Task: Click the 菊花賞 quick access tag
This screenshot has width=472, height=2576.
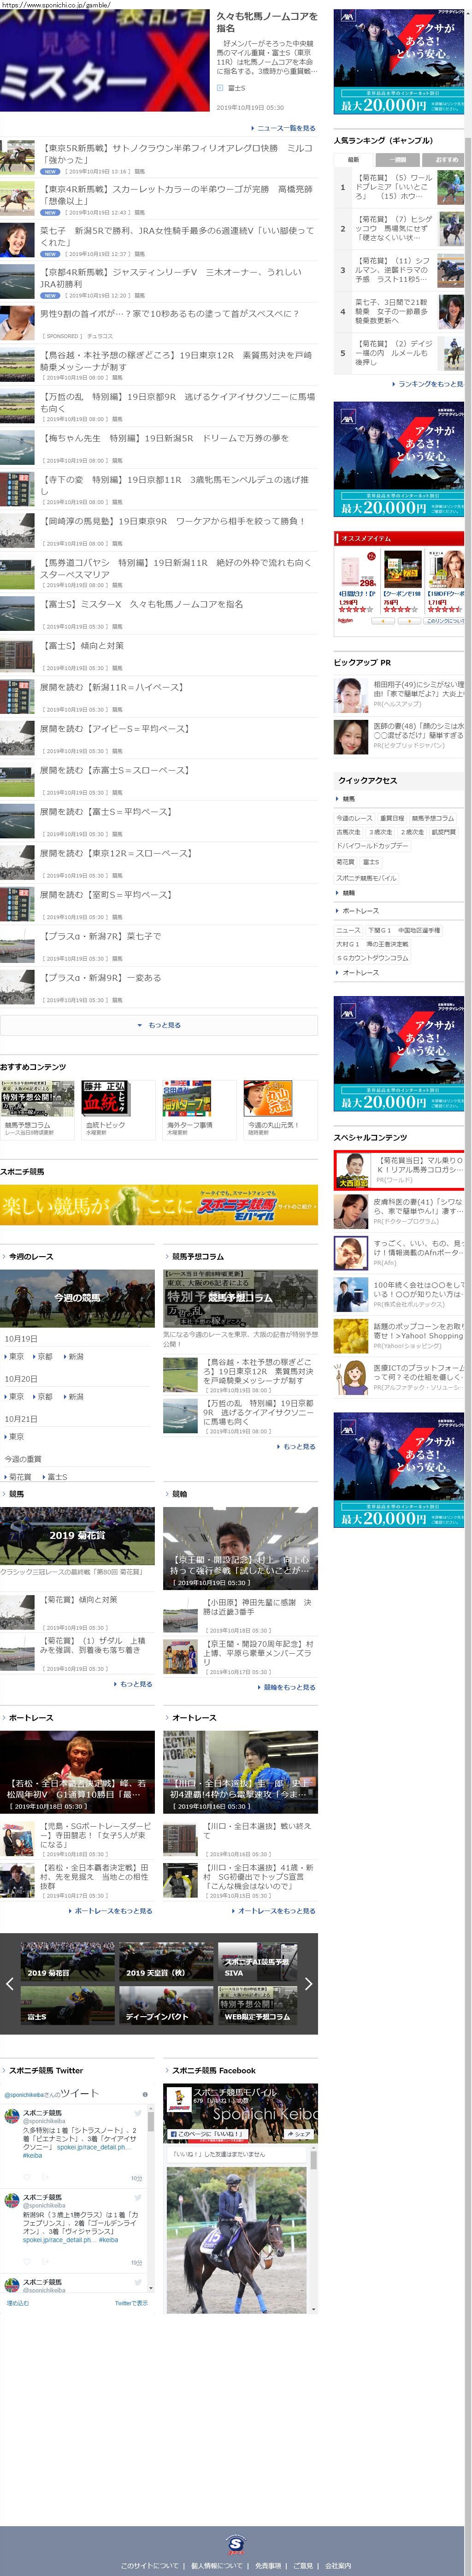Action: click(345, 861)
